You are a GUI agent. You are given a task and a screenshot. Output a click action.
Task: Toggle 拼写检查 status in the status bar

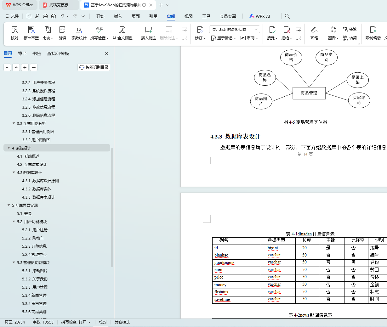[x=76, y=322]
